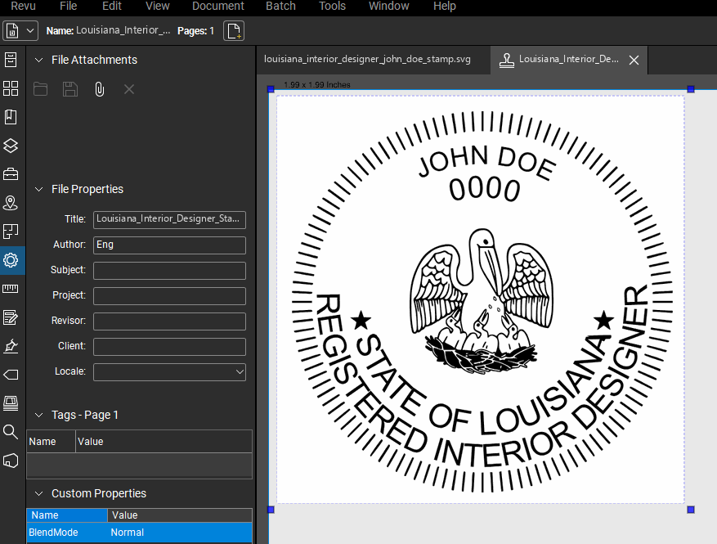Click the open attachment folder icon
The height and width of the screenshot is (544, 717).
coord(40,89)
